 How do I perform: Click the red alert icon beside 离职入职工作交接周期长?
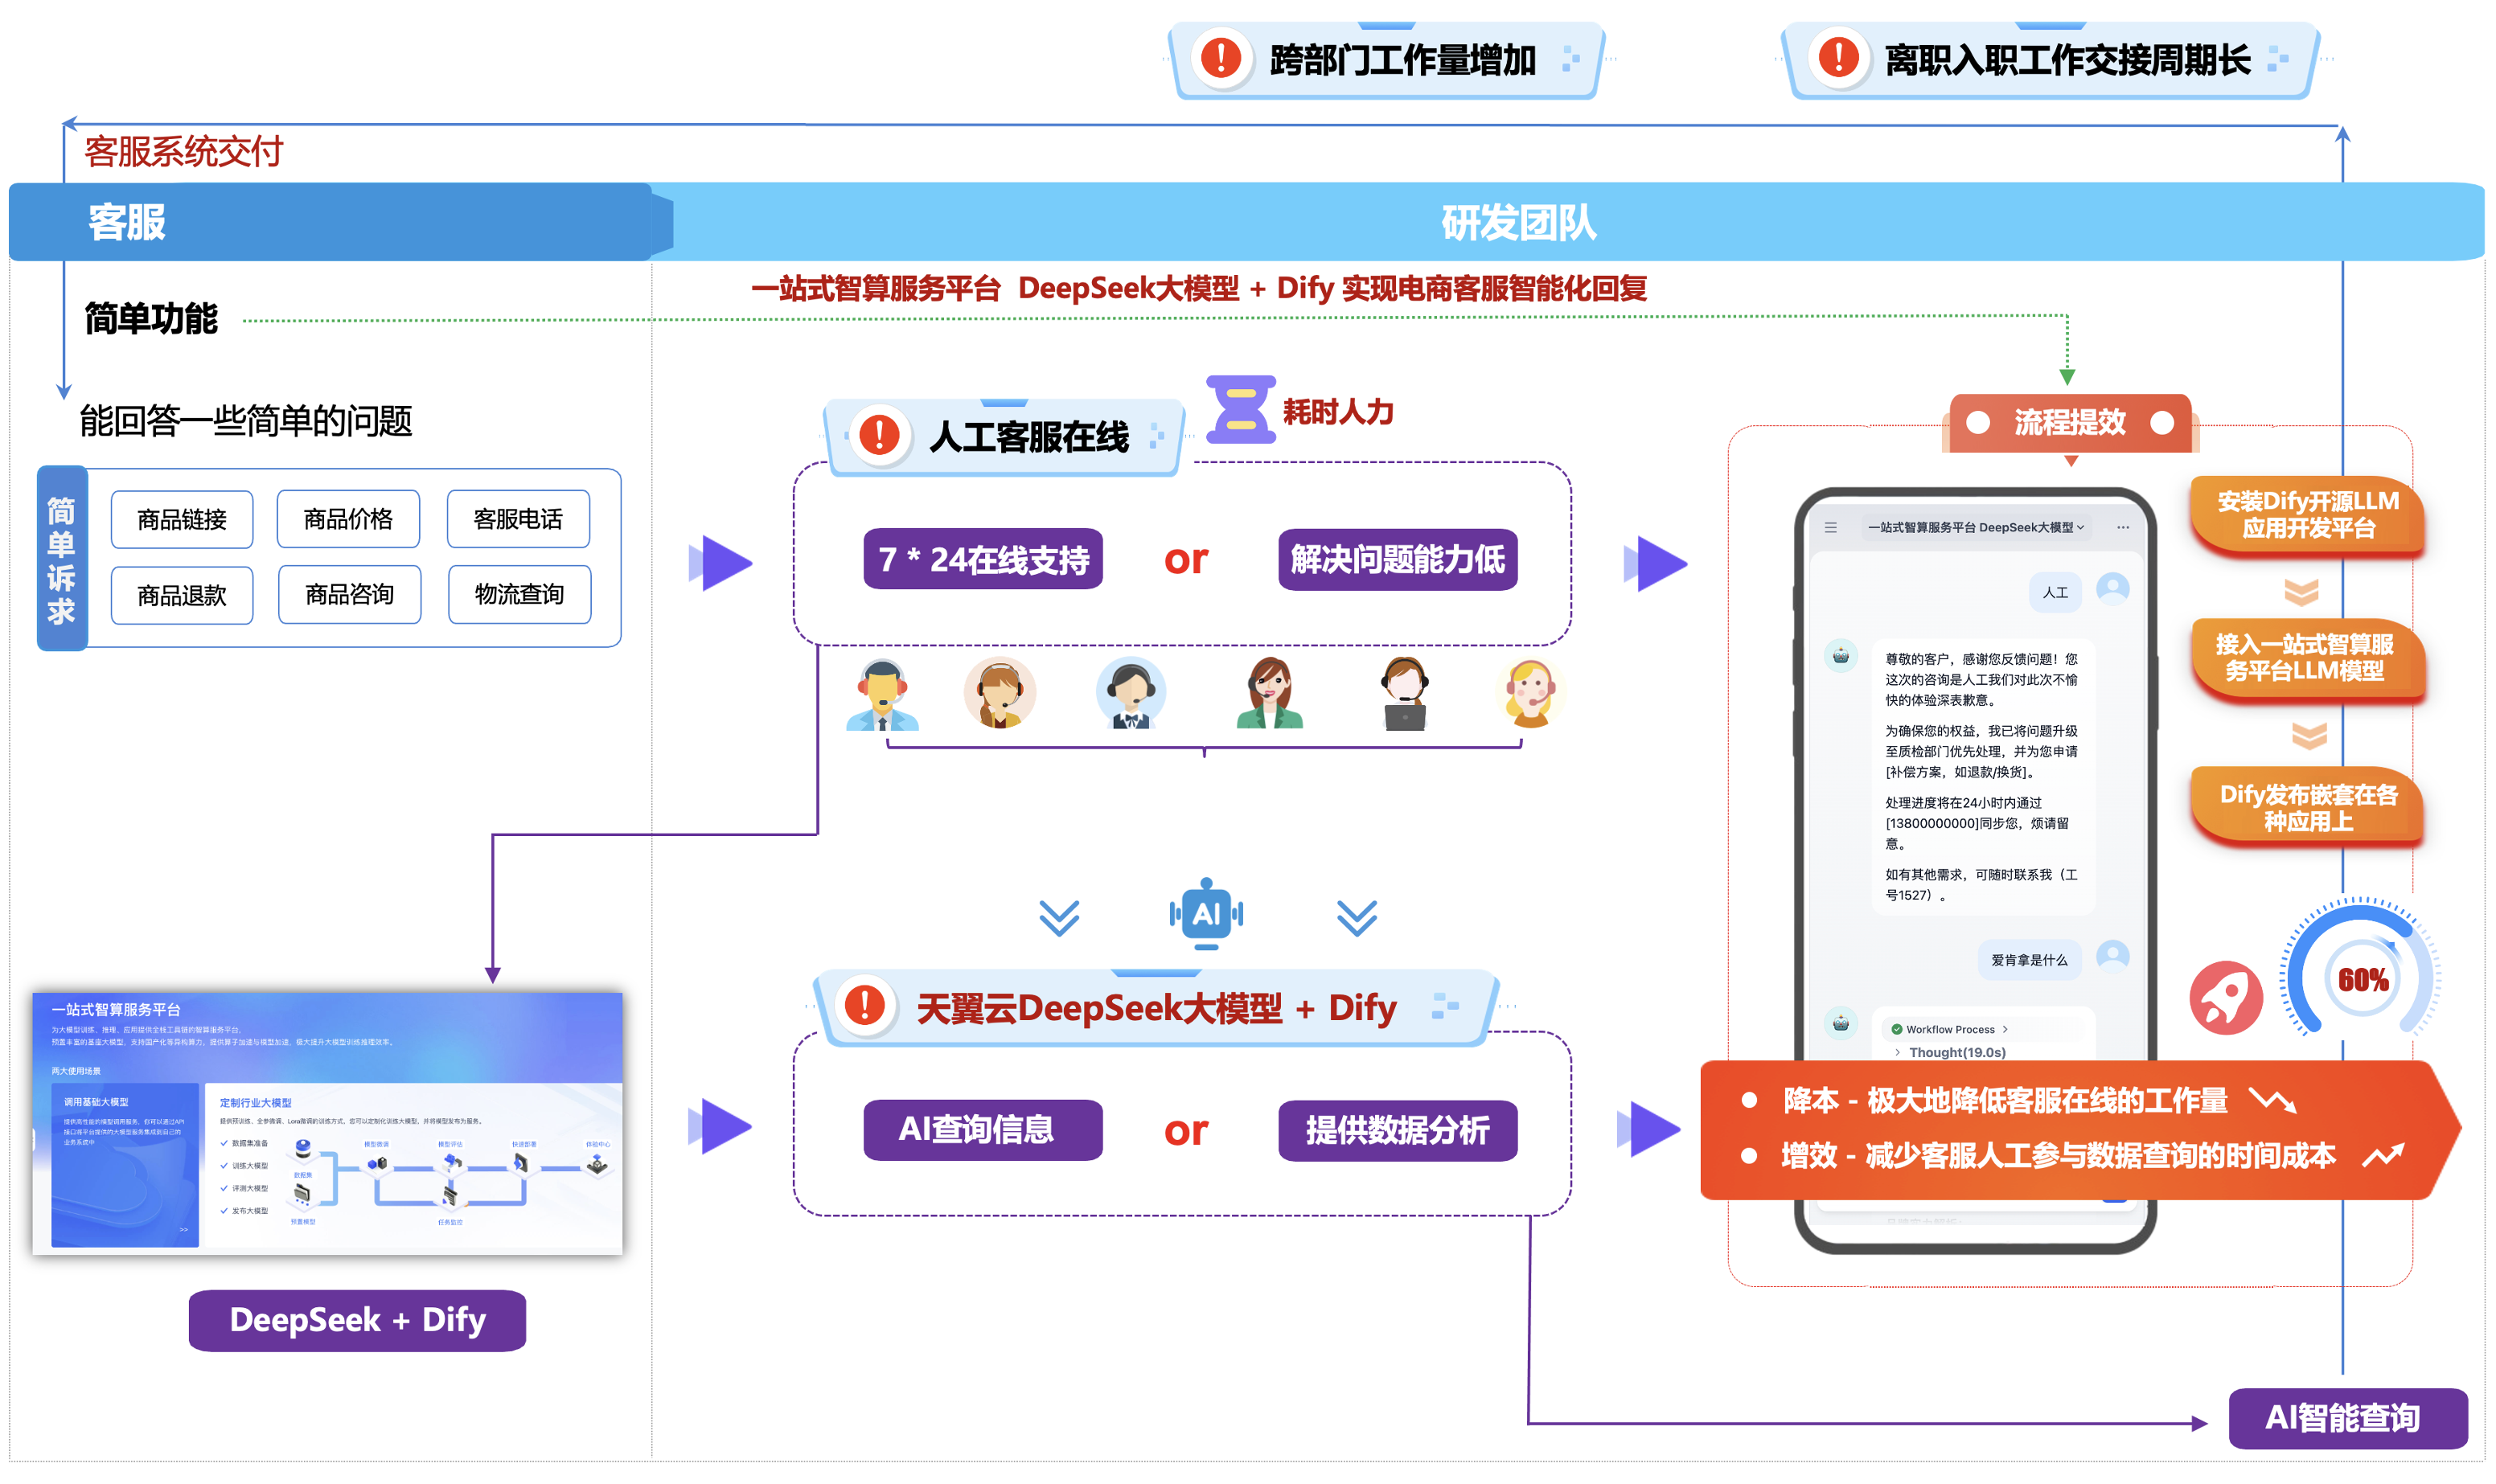pyautogui.click(x=1838, y=57)
